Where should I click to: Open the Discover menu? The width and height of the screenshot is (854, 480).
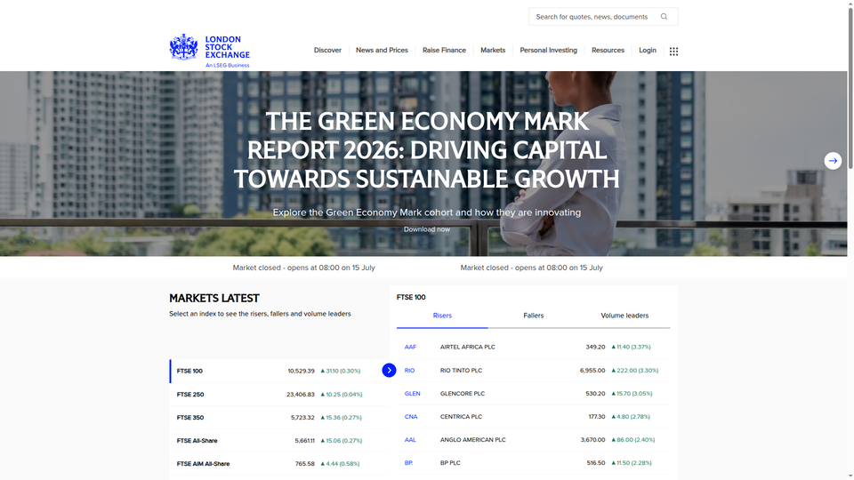327,50
